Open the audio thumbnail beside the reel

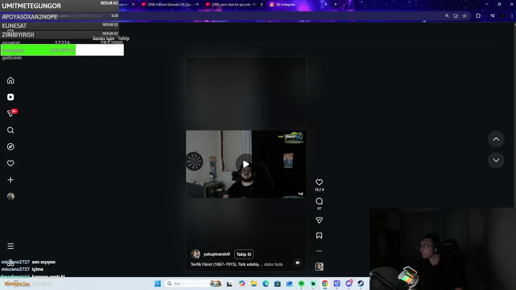(x=319, y=267)
